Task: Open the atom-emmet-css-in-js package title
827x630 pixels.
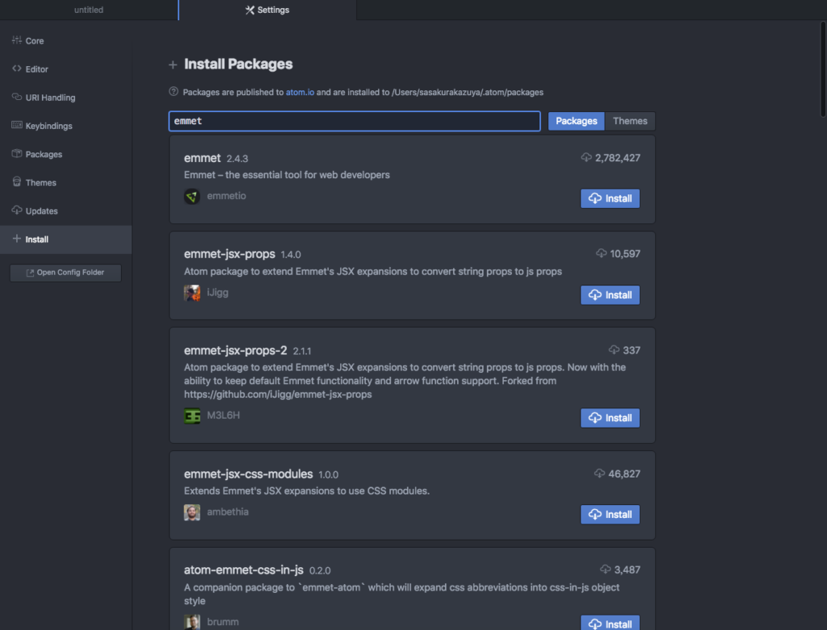Action: [244, 570]
